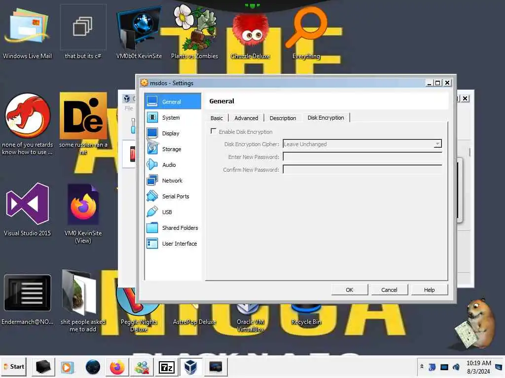Click the volume speaker tray icon
Viewport: 505px width, 378px height.
[456, 367]
